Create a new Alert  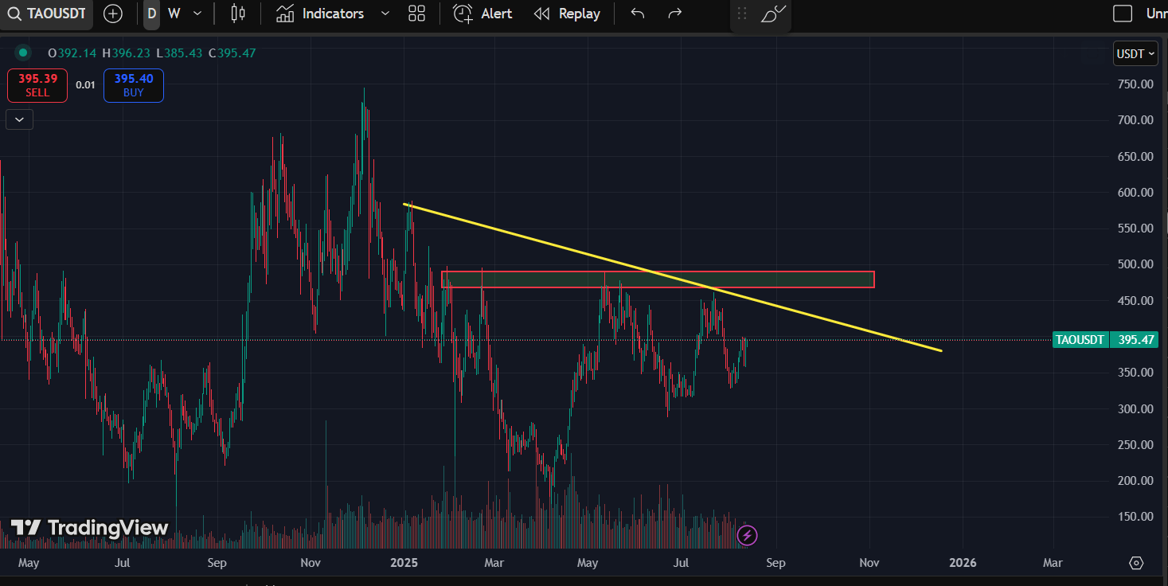[482, 14]
